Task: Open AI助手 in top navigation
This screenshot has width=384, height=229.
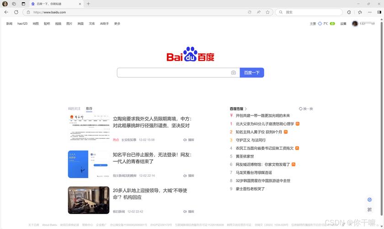Action: tap(104, 23)
